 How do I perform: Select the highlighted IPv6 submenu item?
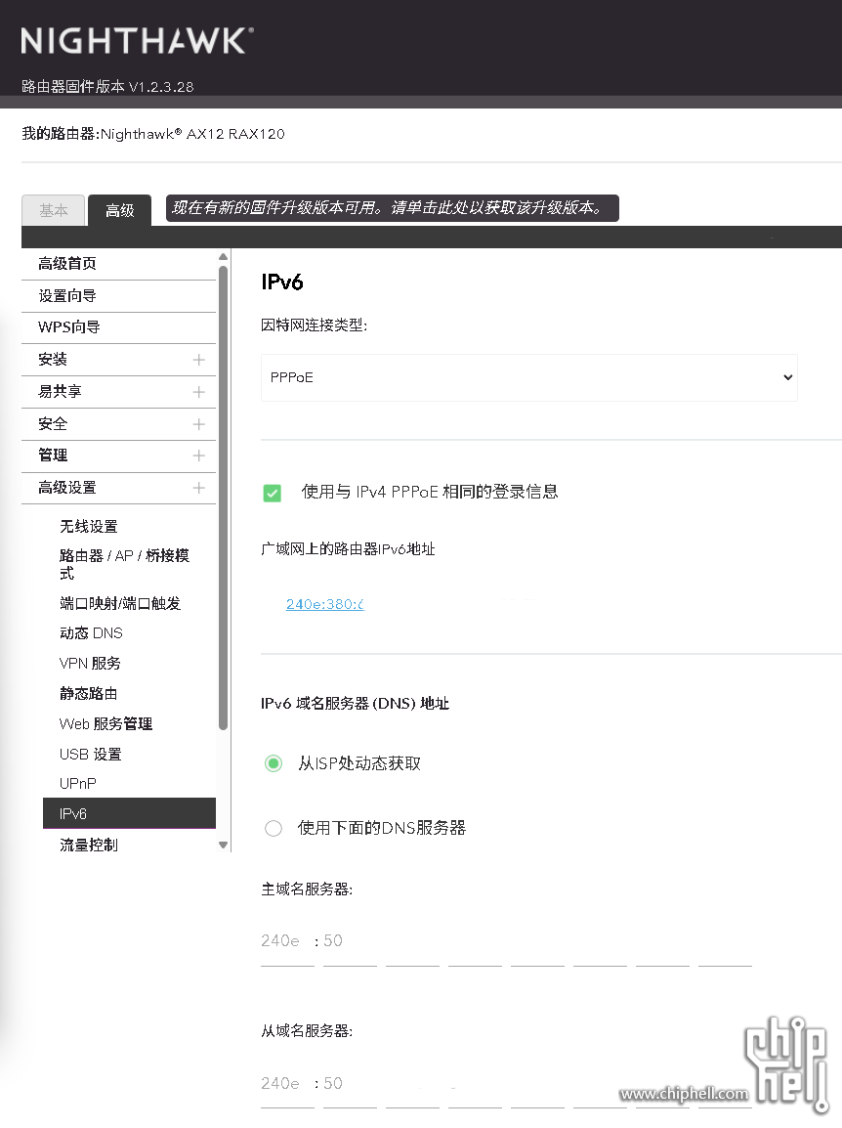[130, 813]
